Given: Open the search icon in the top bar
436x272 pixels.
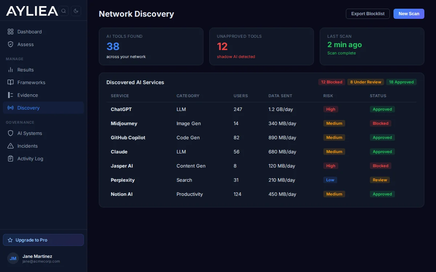Looking at the screenshot, I should tap(64, 11).
